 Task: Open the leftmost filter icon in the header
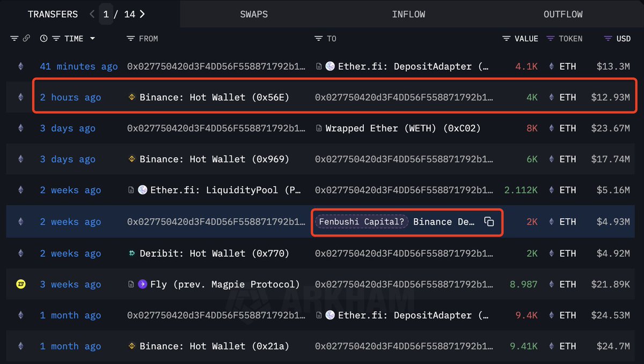click(14, 39)
